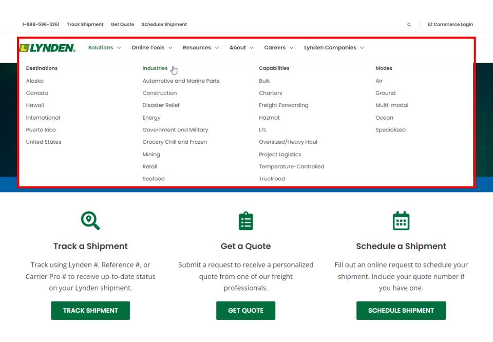
Task: Choose Freight Forwarding under Capabilities
Action: 283,105
